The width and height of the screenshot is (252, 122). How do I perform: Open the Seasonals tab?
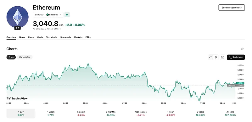[x=65, y=37]
